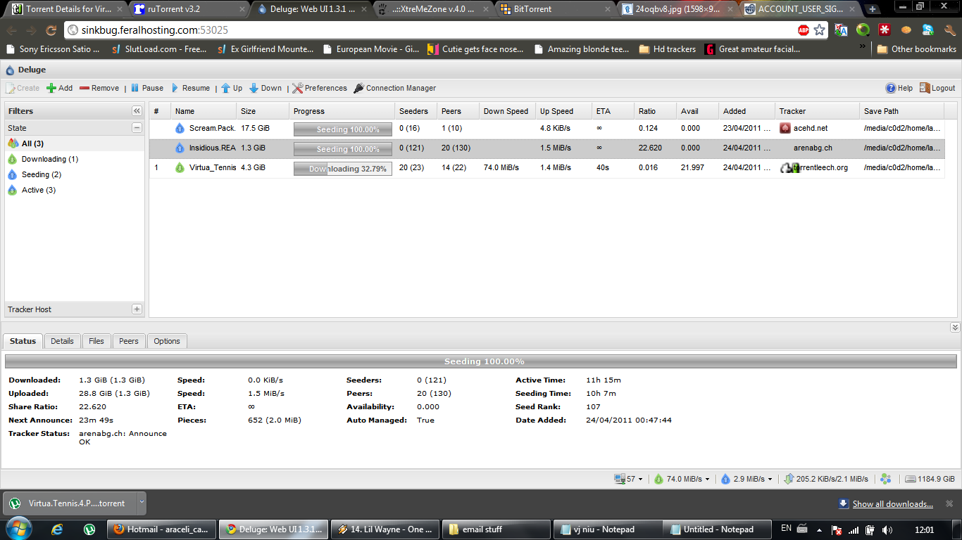Click the Virtua_Tennis downloading state icon
Screen dimensions: 962x540
pyautogui.click(x=180, y=167)
